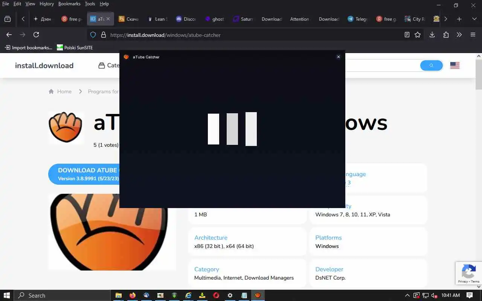Viewport: 482px width, 301px height.
Task: Open the Developer info link
Action: pos(329,269)
